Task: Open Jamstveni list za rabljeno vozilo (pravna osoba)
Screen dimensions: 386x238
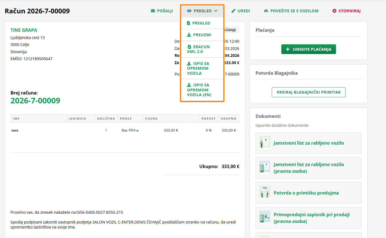Action: (x=309, y=168)
